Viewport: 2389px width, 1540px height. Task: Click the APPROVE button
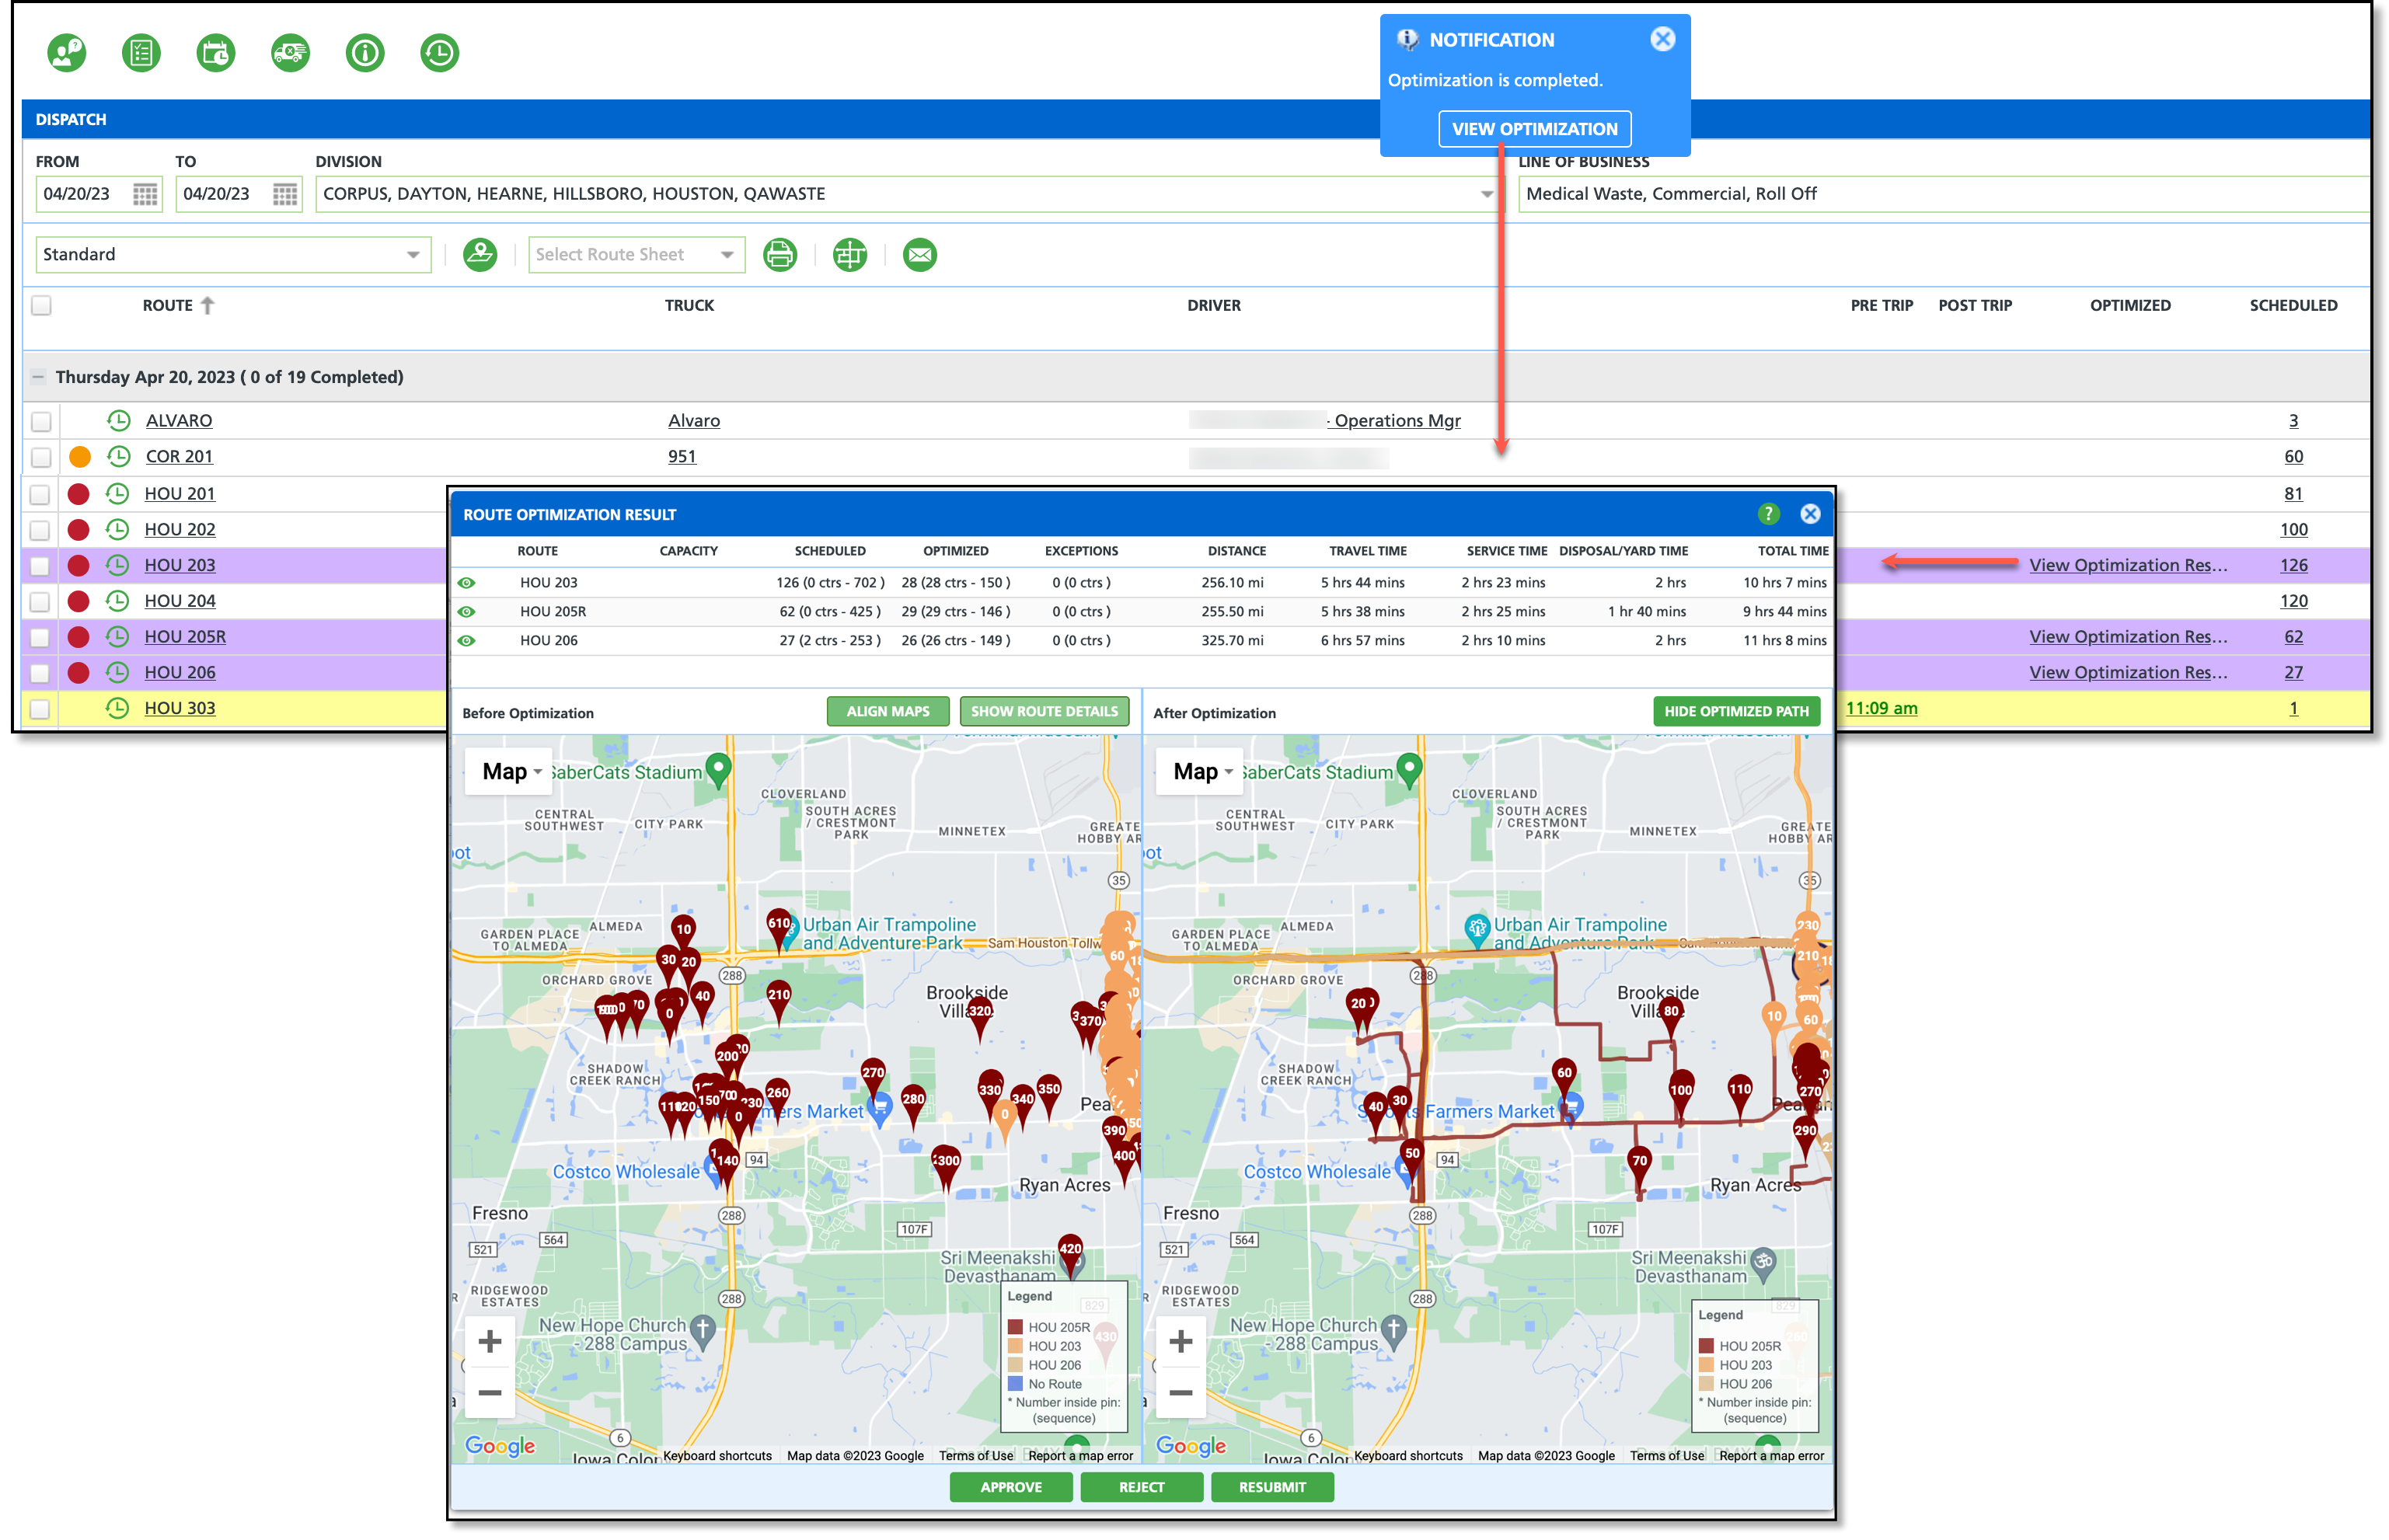[x=1010, y=1487]
